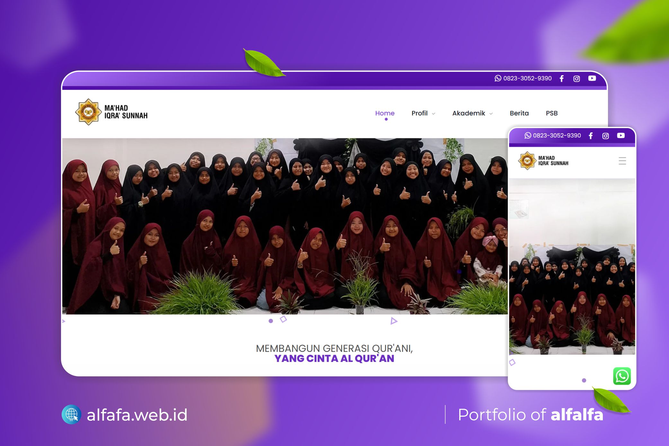Expand the Akademik dropdown menu

tap(472, 113)
